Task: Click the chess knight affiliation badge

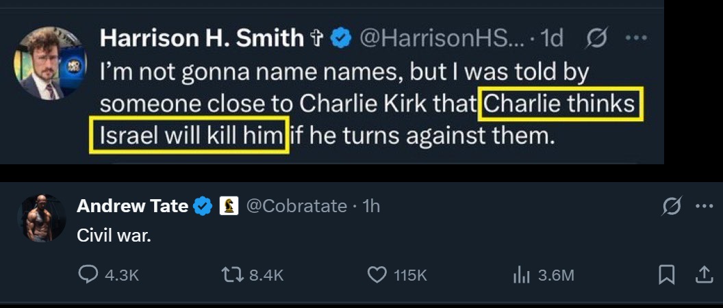Action: (229, 205)
